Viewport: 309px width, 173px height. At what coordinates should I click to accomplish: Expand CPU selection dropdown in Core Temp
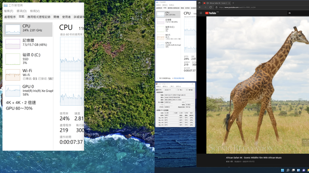tap(171, 90)
